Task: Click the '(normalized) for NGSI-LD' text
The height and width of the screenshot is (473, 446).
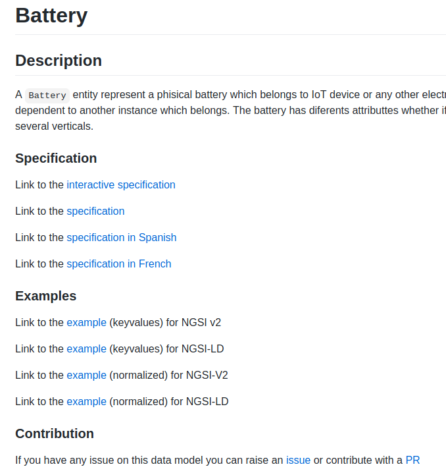Action: coord(168,402)
